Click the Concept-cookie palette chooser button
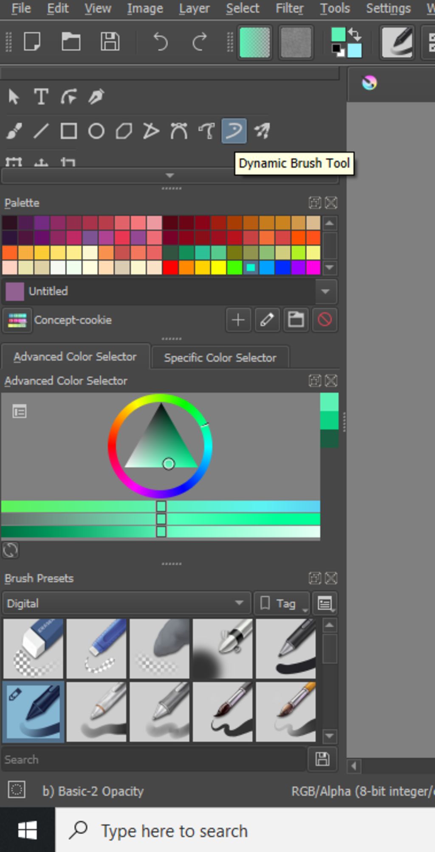The height and width of the screenshot is (852, 435). pyautogui.click(x=17, y=320)
